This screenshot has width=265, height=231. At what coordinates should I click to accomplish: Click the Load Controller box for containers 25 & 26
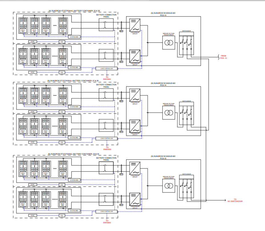pos(106,68)
